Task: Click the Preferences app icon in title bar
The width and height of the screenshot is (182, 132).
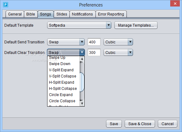Action: coord(6,5)
